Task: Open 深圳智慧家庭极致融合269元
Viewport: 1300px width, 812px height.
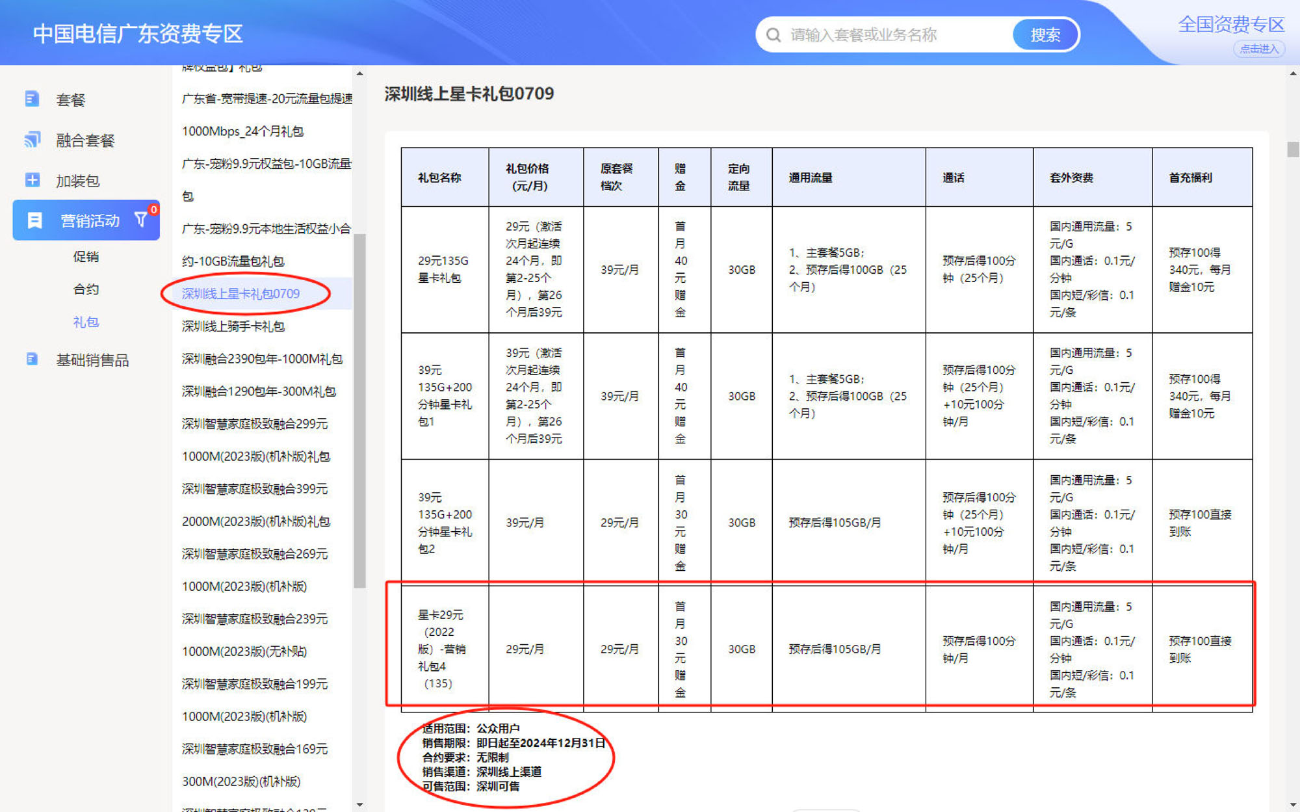Action: (x=255, y=553)
